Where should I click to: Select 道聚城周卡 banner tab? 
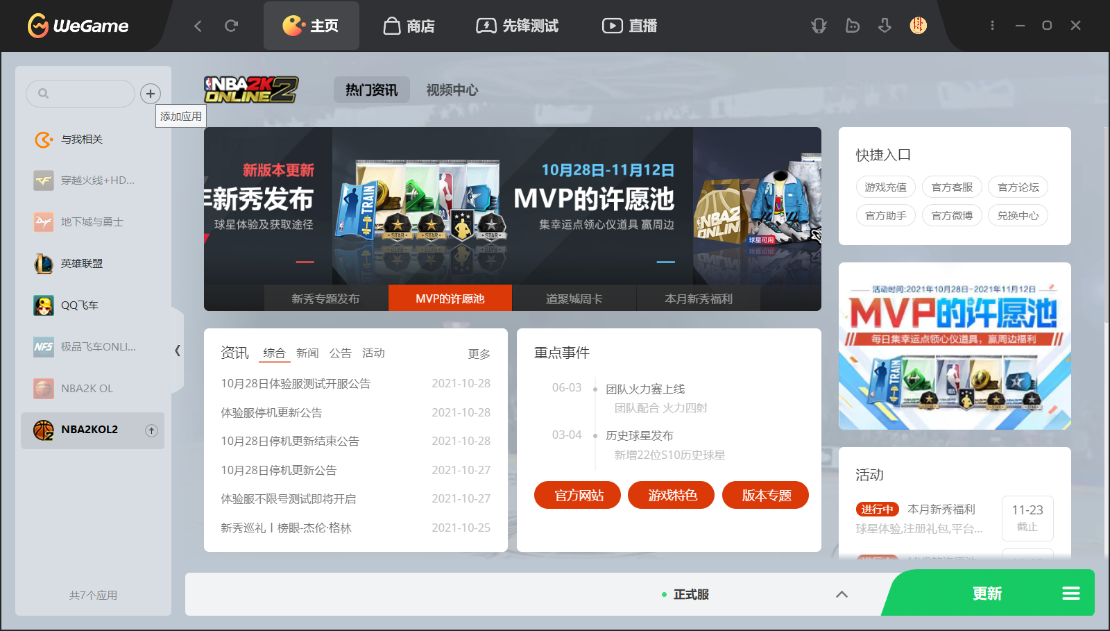pyautogui.click(x=574, y=298)
